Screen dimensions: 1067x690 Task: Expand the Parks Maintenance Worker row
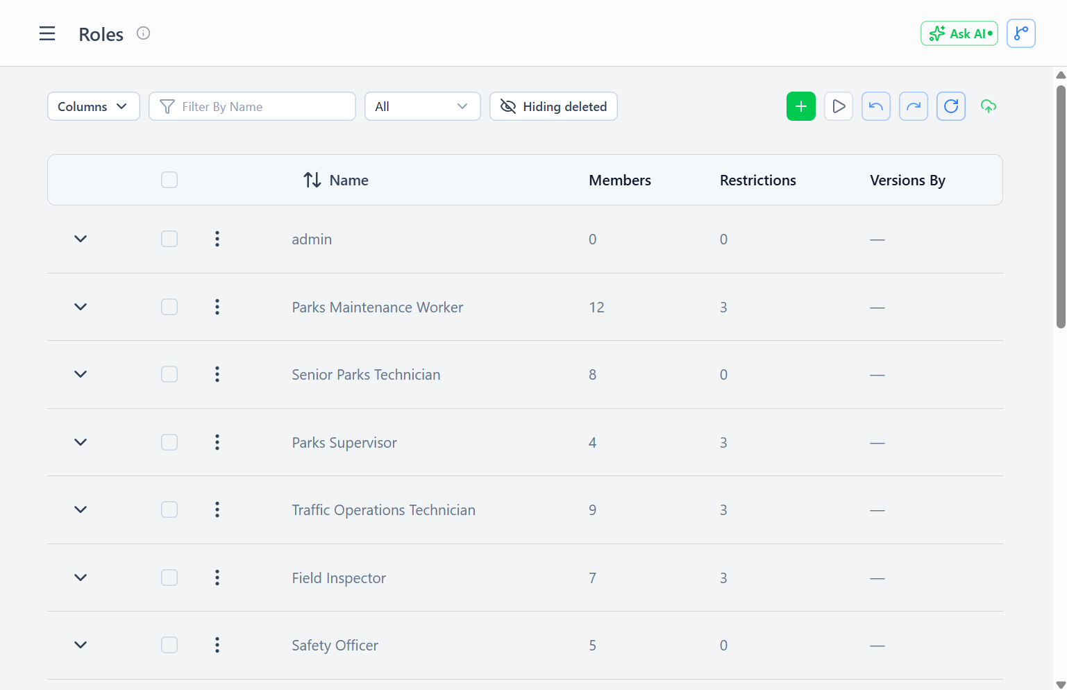click(81, 307)
